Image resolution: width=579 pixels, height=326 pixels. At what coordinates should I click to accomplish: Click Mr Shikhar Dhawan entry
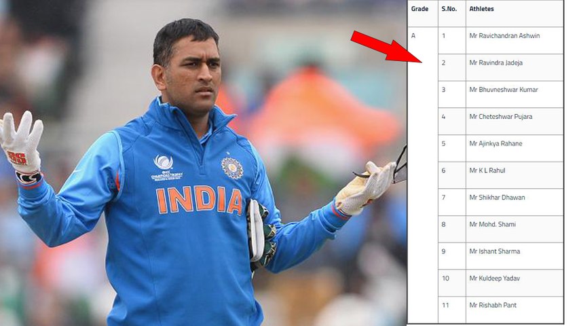(x=497, y=198)
